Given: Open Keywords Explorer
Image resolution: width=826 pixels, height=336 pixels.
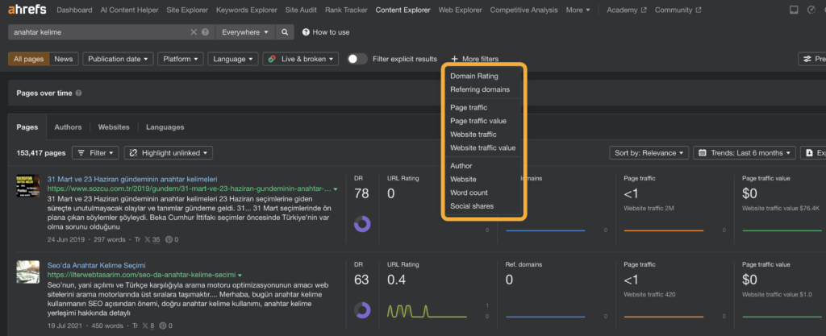Looking at the screenshot, I should pos(247,10).
